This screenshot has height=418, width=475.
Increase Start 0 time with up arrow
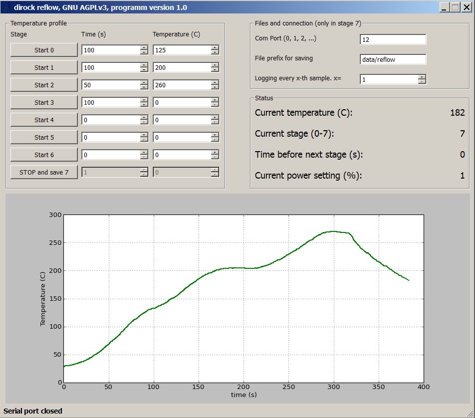tap(144, 47)
